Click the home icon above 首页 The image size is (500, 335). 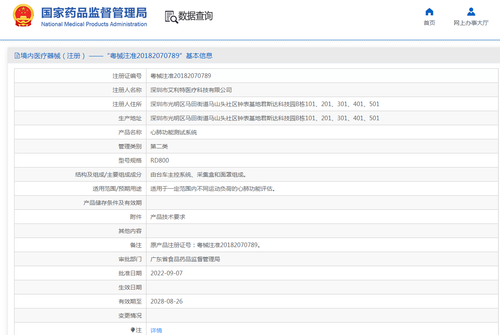[x=429, y=12]
